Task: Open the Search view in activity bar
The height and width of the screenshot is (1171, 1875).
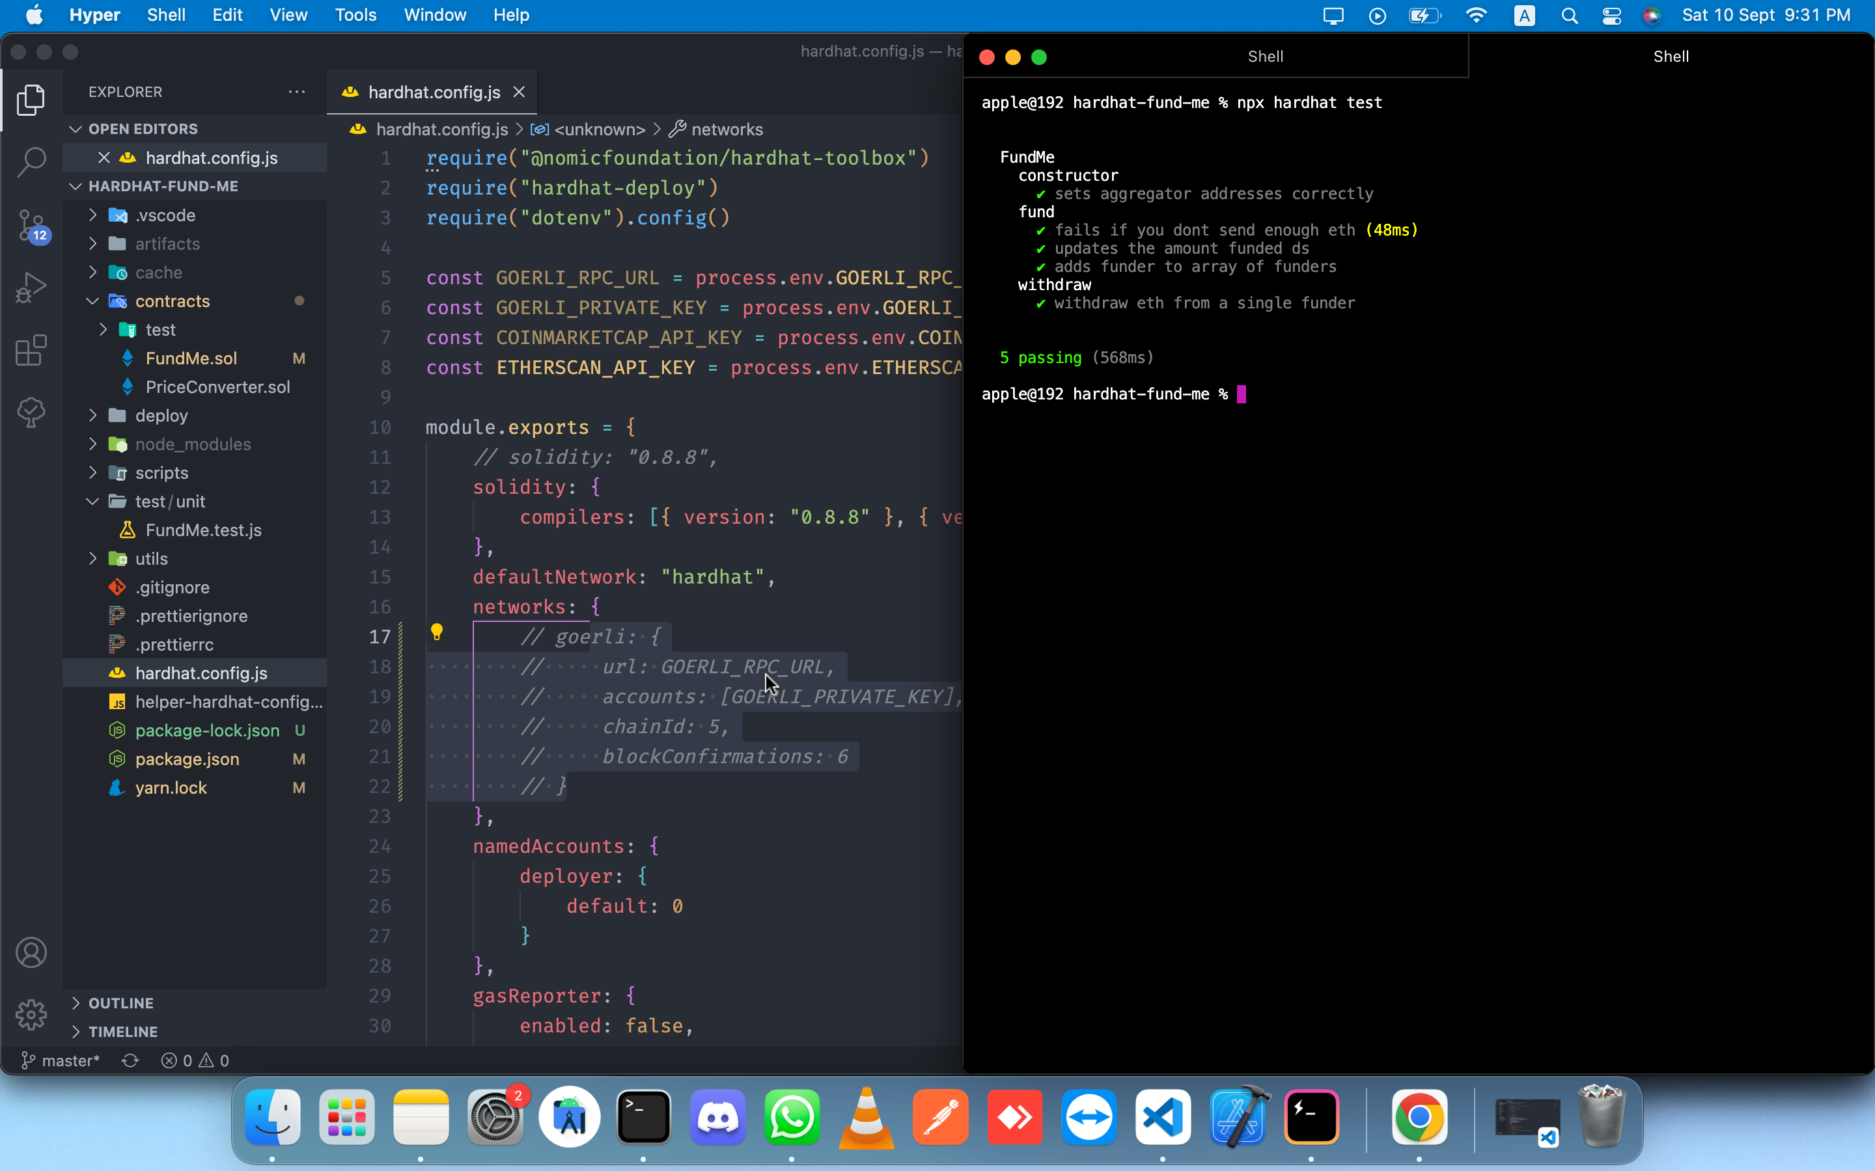Action: click(31, 162)
